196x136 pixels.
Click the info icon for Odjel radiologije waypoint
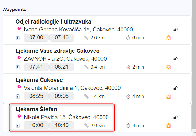[18, 38]
